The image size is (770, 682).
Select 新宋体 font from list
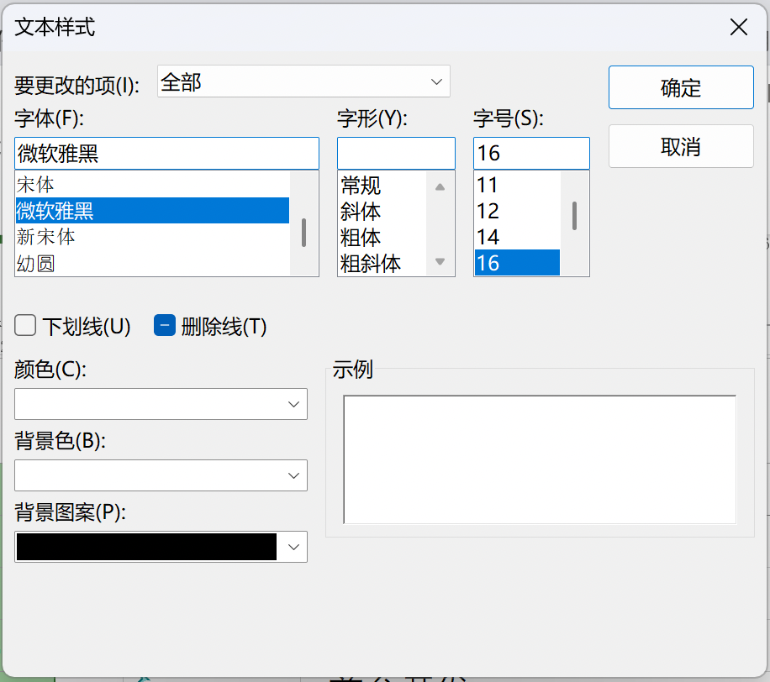pyautogui.click(x=46, y=237)
